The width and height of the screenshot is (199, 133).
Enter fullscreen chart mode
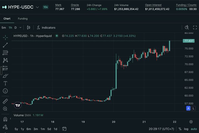click(x=195, y=28)
